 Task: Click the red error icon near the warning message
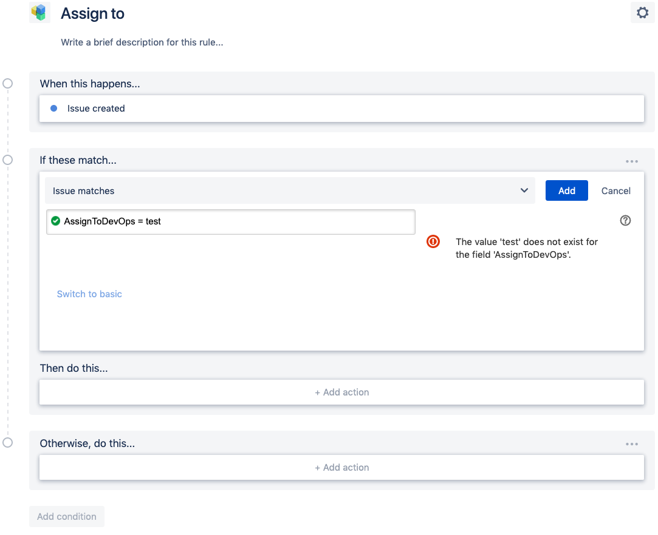coord(433,241)
